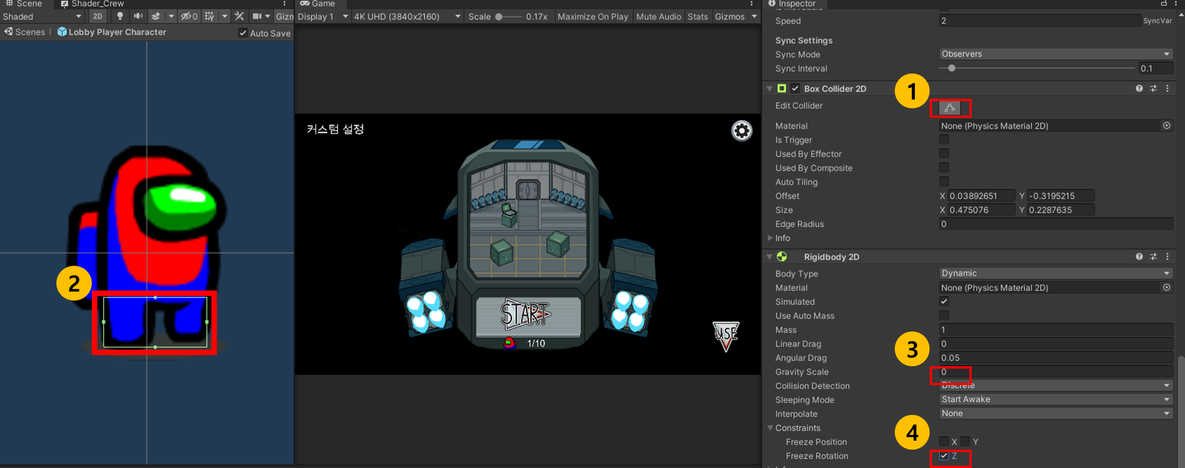Open settings gear in game screen

coord(742,131)
